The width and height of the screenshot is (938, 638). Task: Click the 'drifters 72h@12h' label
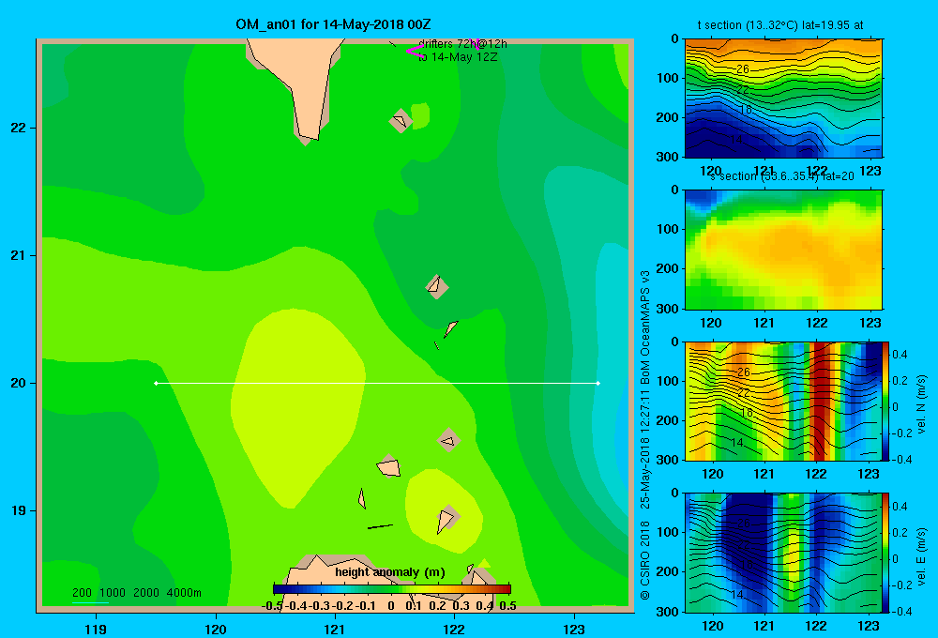click(x=462, y=44)
